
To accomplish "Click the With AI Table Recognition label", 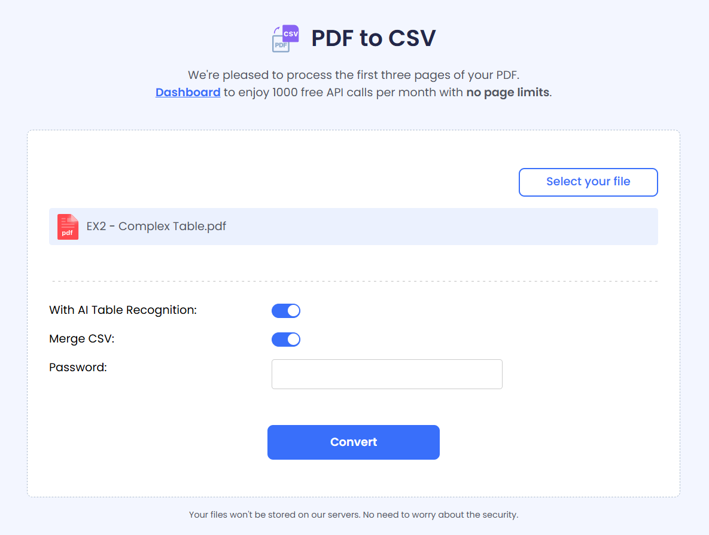I will (123, 310).
